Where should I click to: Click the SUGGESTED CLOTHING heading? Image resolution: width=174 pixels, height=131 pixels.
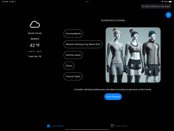(113, 20)
